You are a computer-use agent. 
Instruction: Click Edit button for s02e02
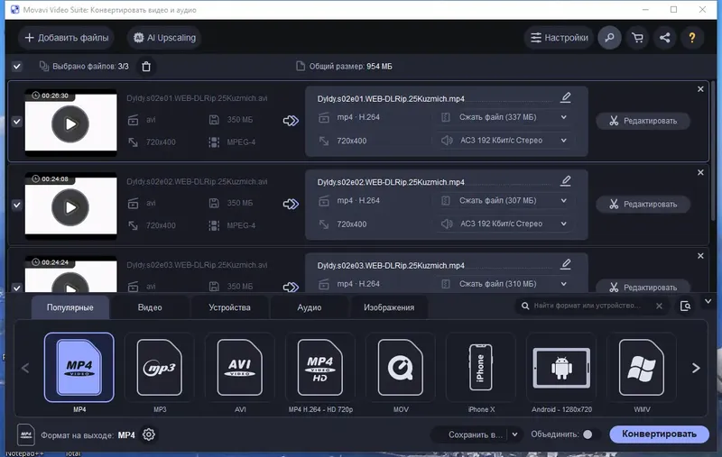click(x=643, y=204)
